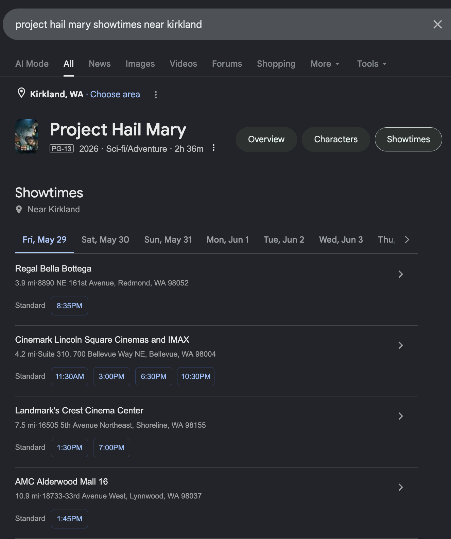Click the Showtimes chip
The width and height of the screenshot is (451, 539).
pos(408,139)
